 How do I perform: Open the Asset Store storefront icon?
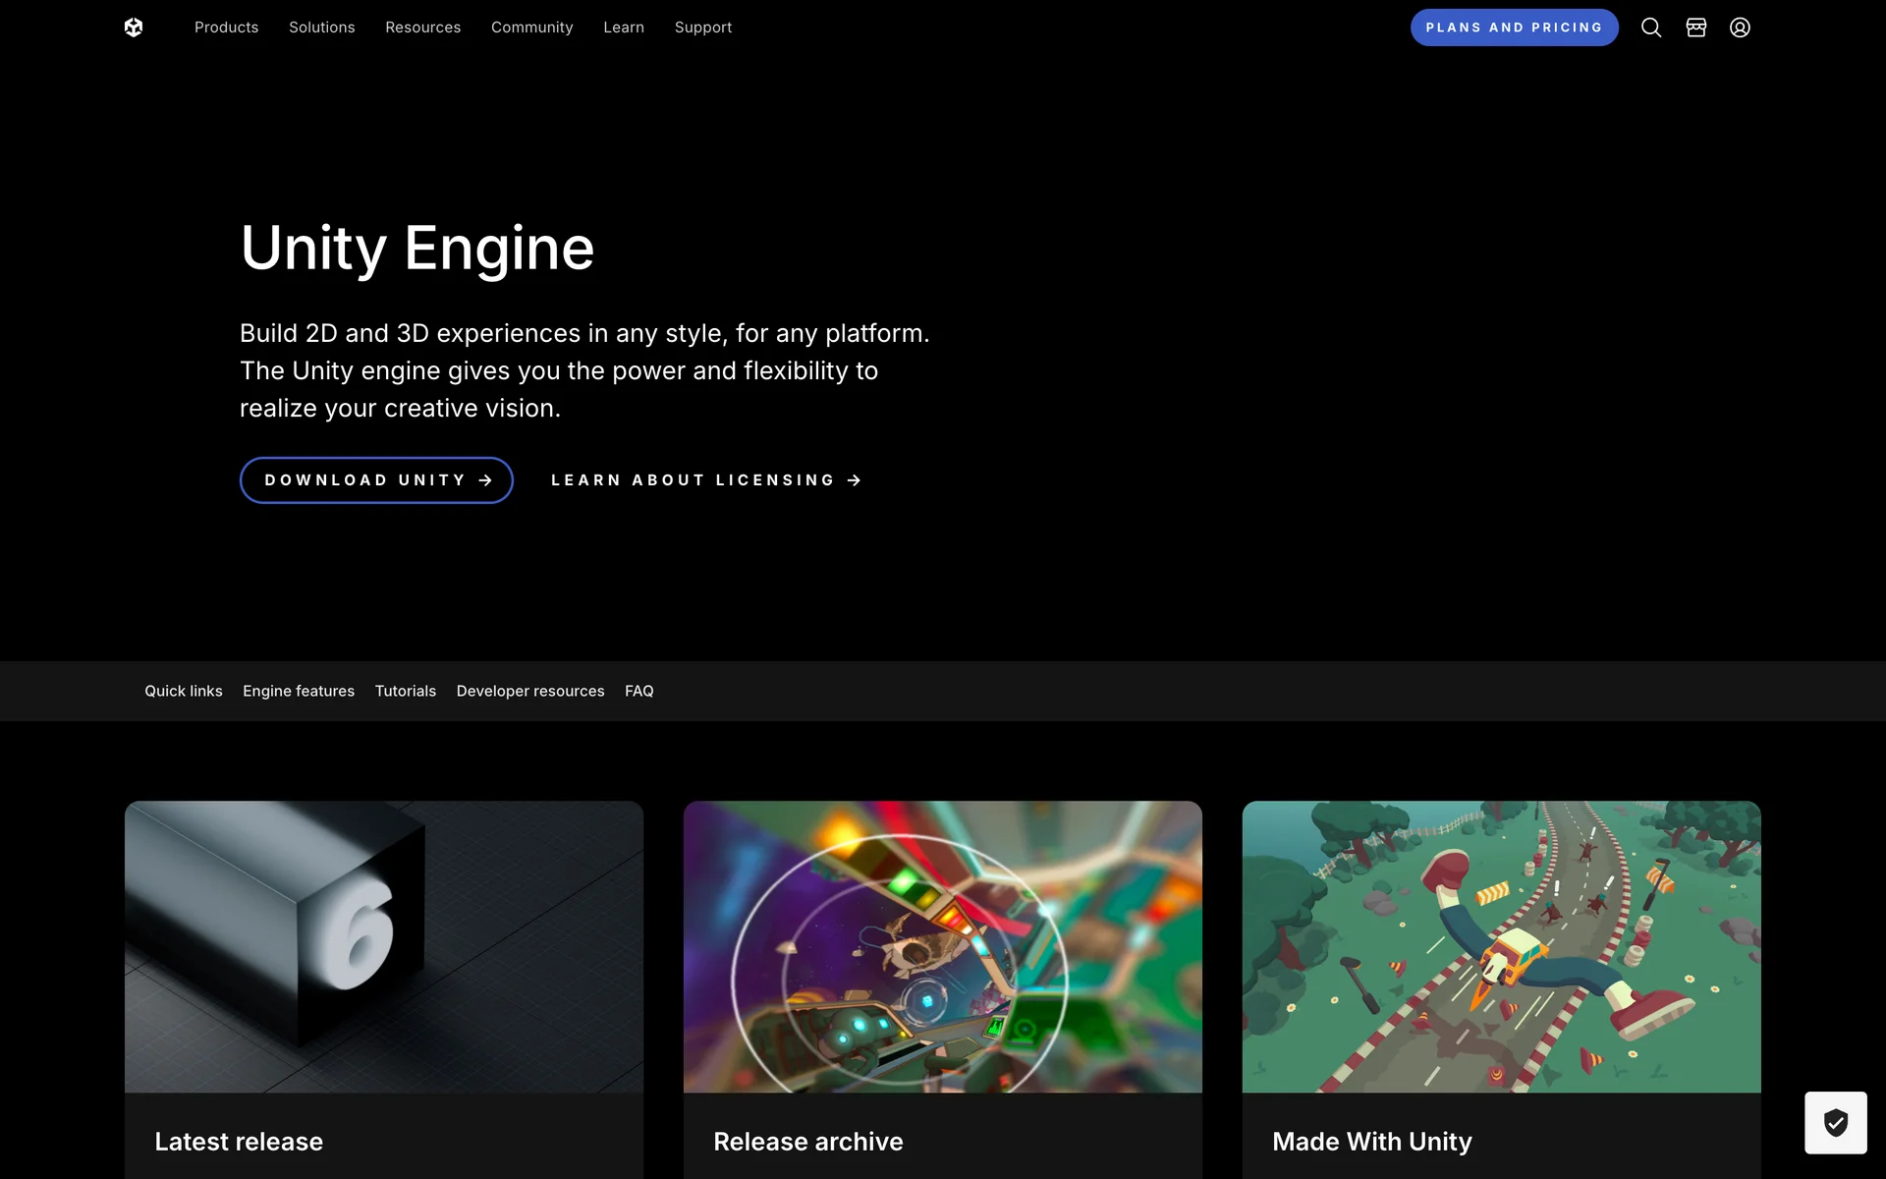(x=1695, y=28)
